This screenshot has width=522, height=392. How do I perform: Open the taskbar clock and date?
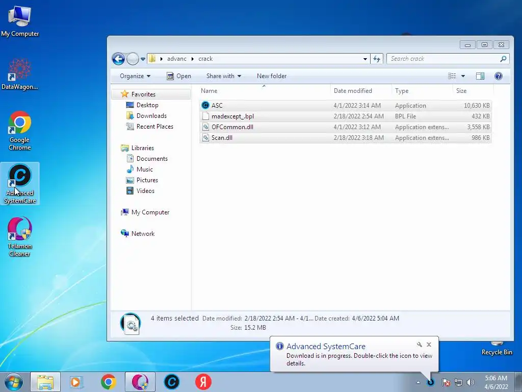click(496, 382)
